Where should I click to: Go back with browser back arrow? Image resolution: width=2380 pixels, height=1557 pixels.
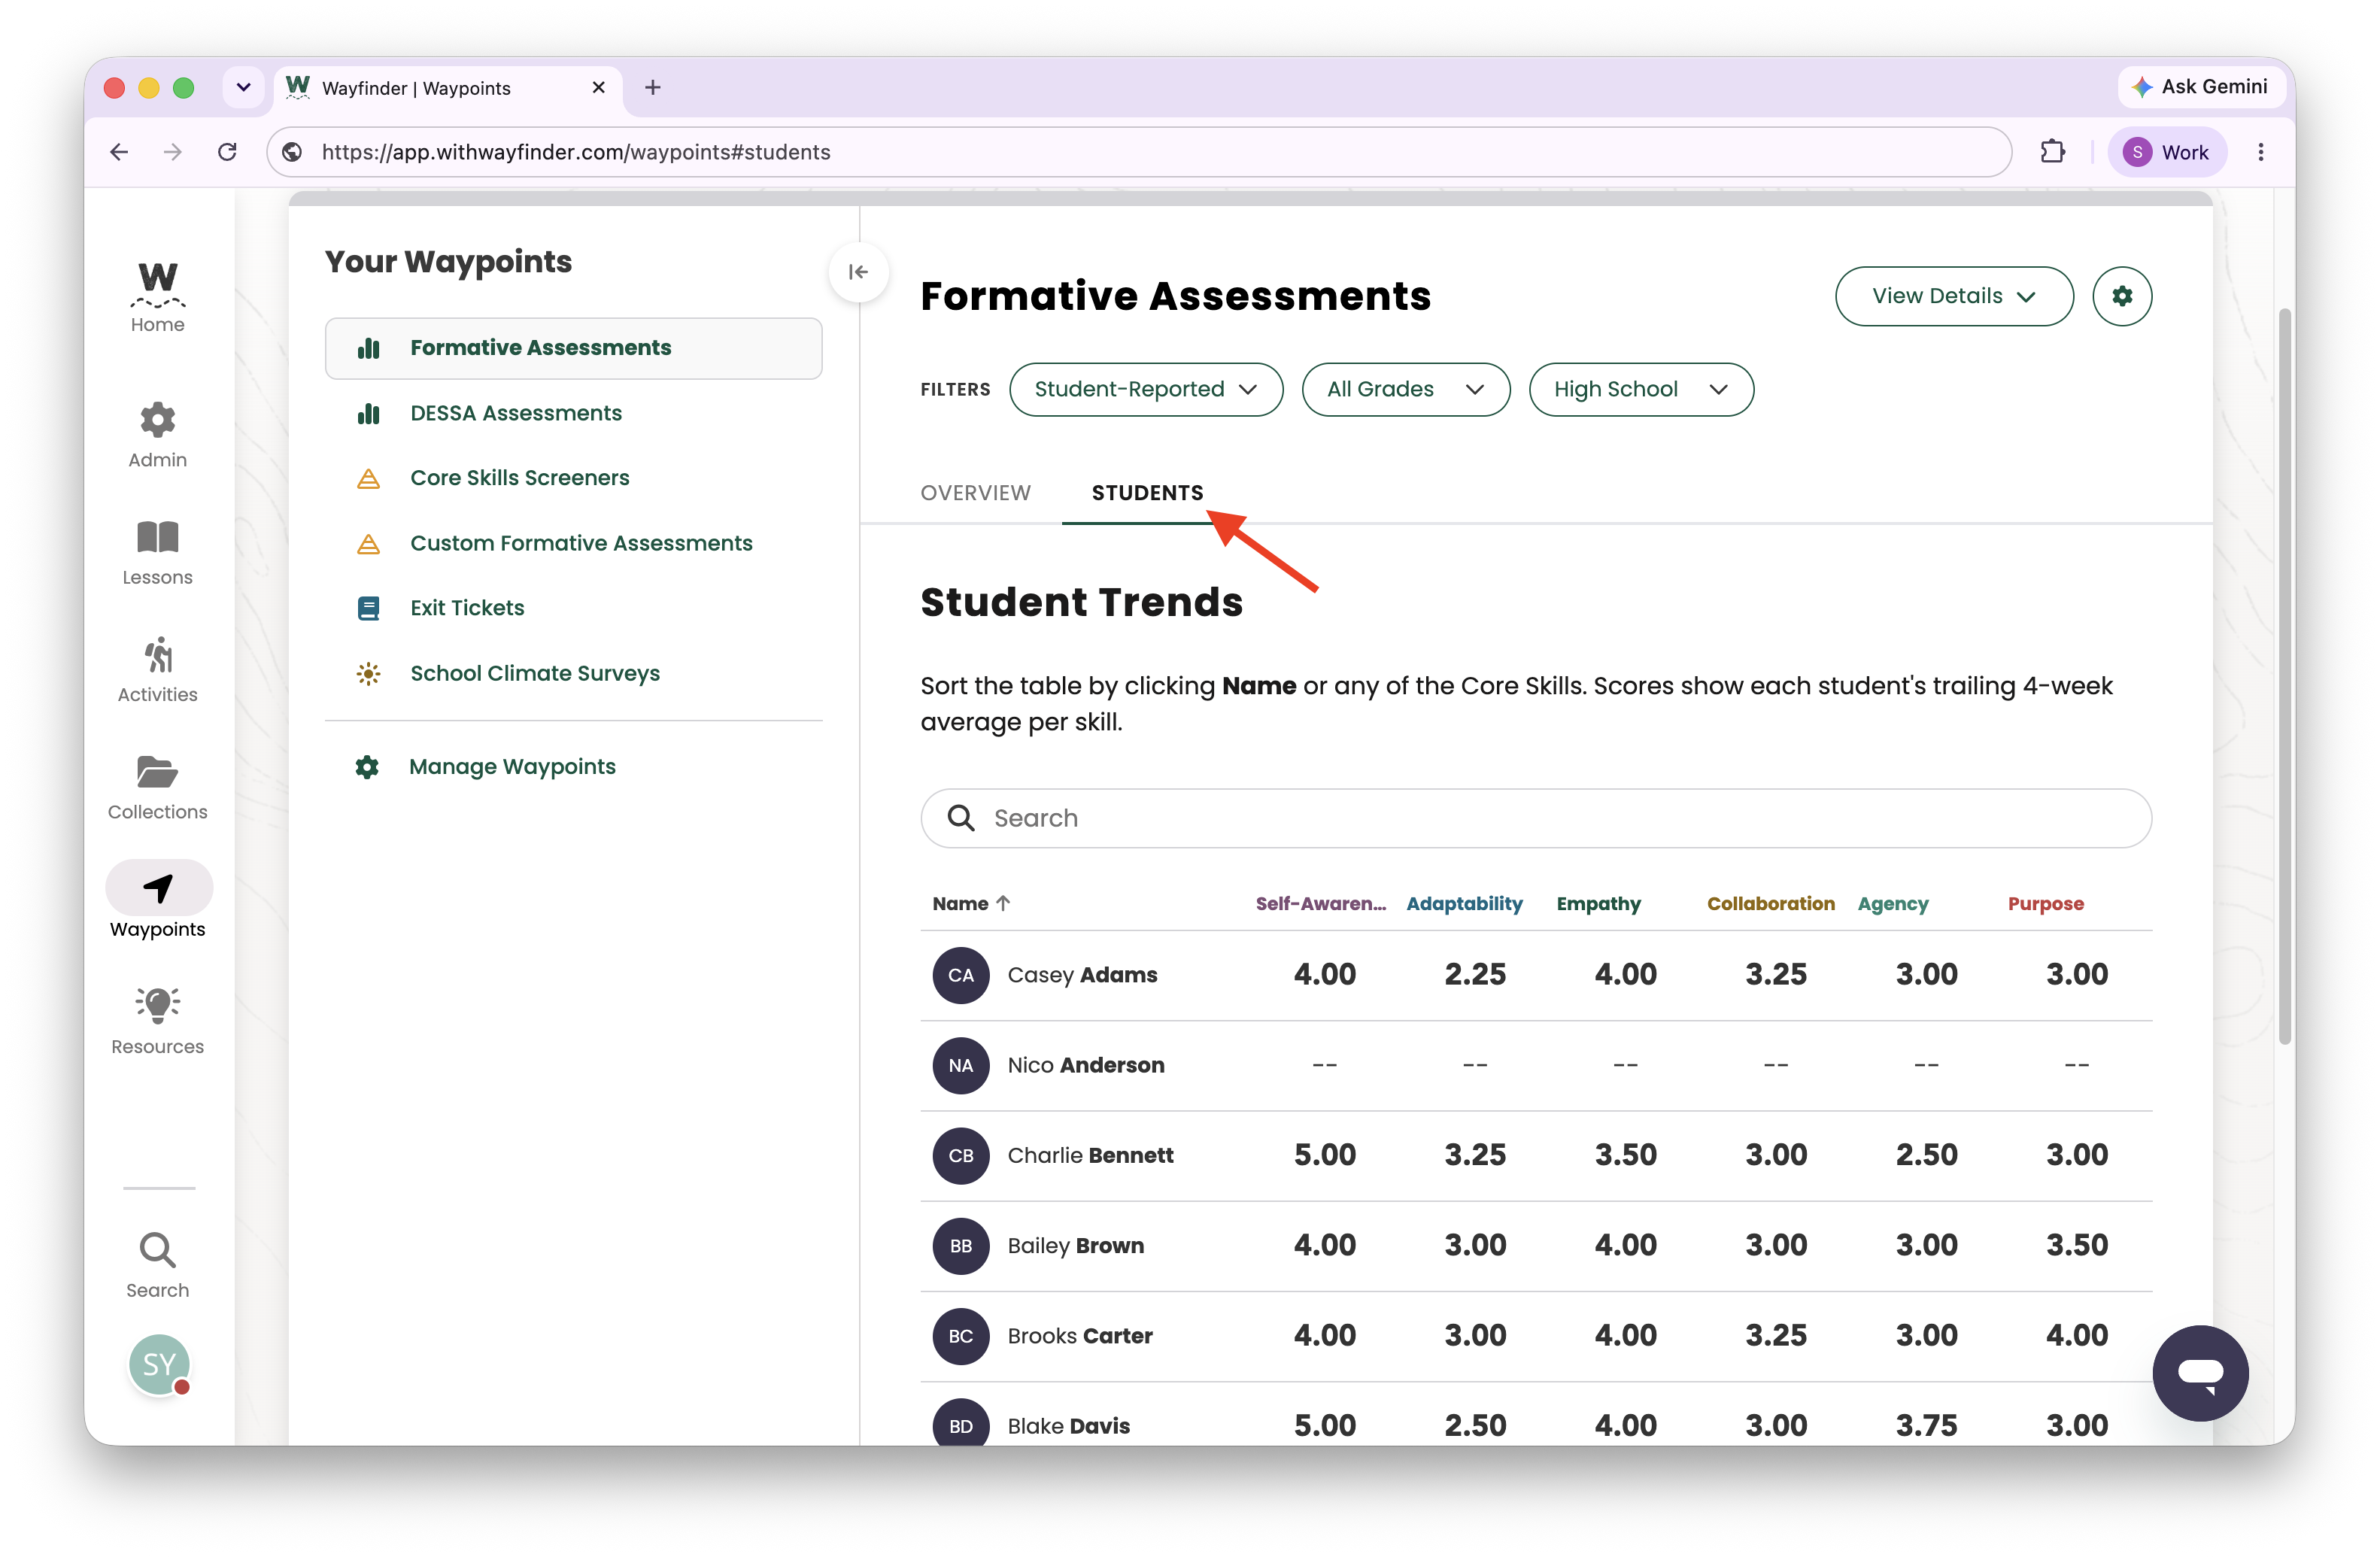119,152
